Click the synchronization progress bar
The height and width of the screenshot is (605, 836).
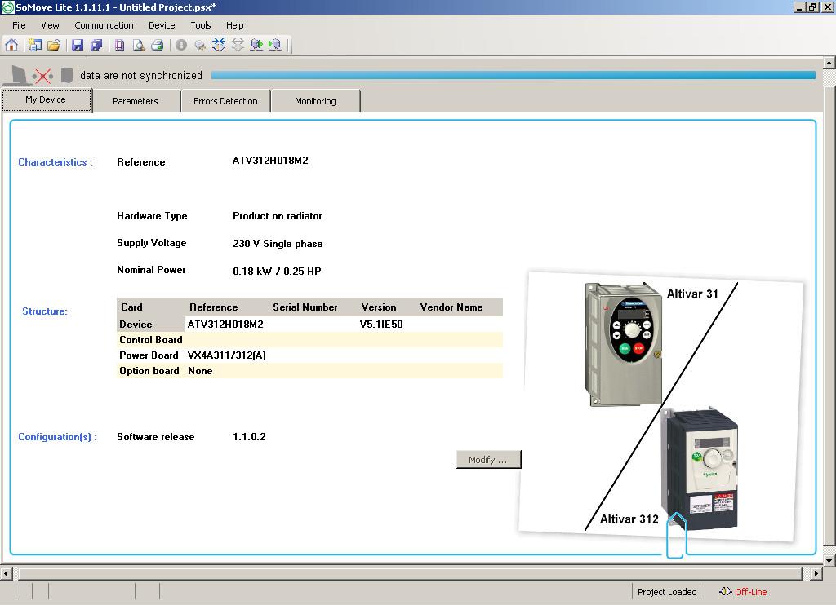click(x=513, y=75)
